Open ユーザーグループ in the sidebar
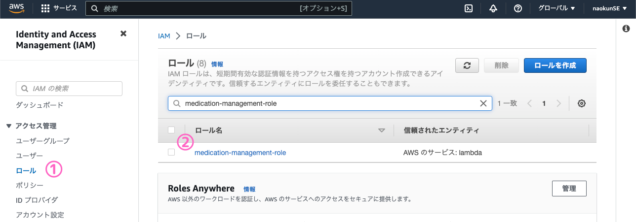The height and width of the screenshot is (222, 636). click(x=43, y=141)
